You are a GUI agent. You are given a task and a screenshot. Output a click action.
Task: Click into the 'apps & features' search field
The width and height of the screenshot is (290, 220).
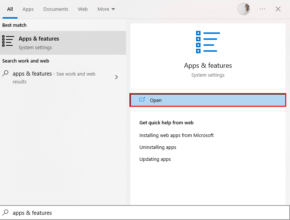tap(149, 213)
